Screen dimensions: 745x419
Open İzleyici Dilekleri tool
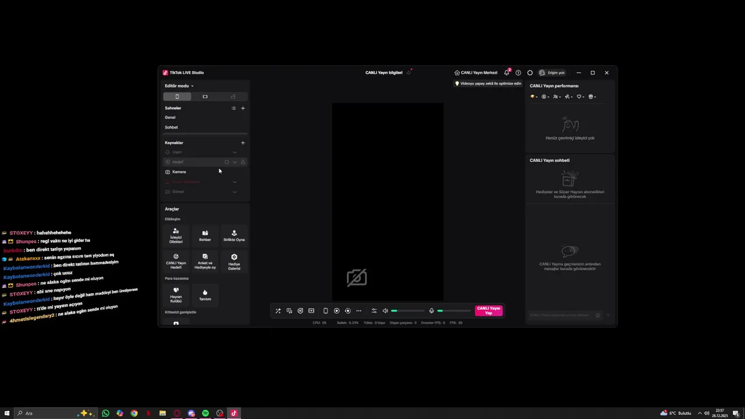[x=176, y=236]
